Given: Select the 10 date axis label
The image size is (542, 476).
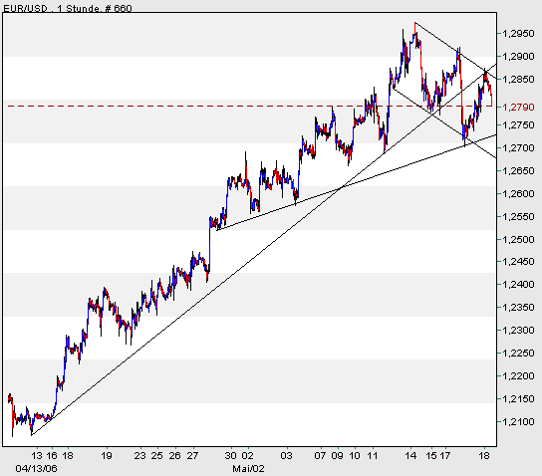Looking at the screenshot, I should 355,456.
